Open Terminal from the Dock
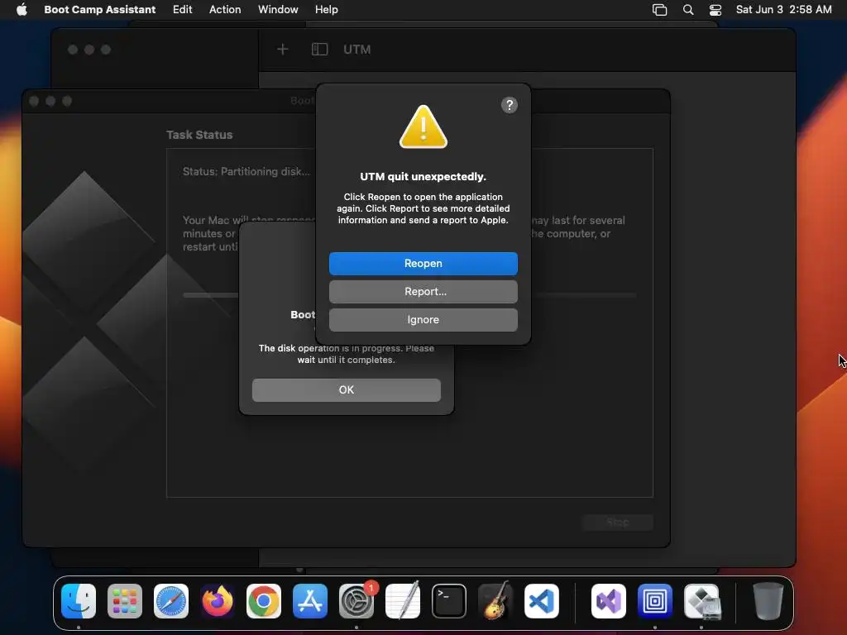The height and width of the screenshot is (635, 847). pos(449,601)
